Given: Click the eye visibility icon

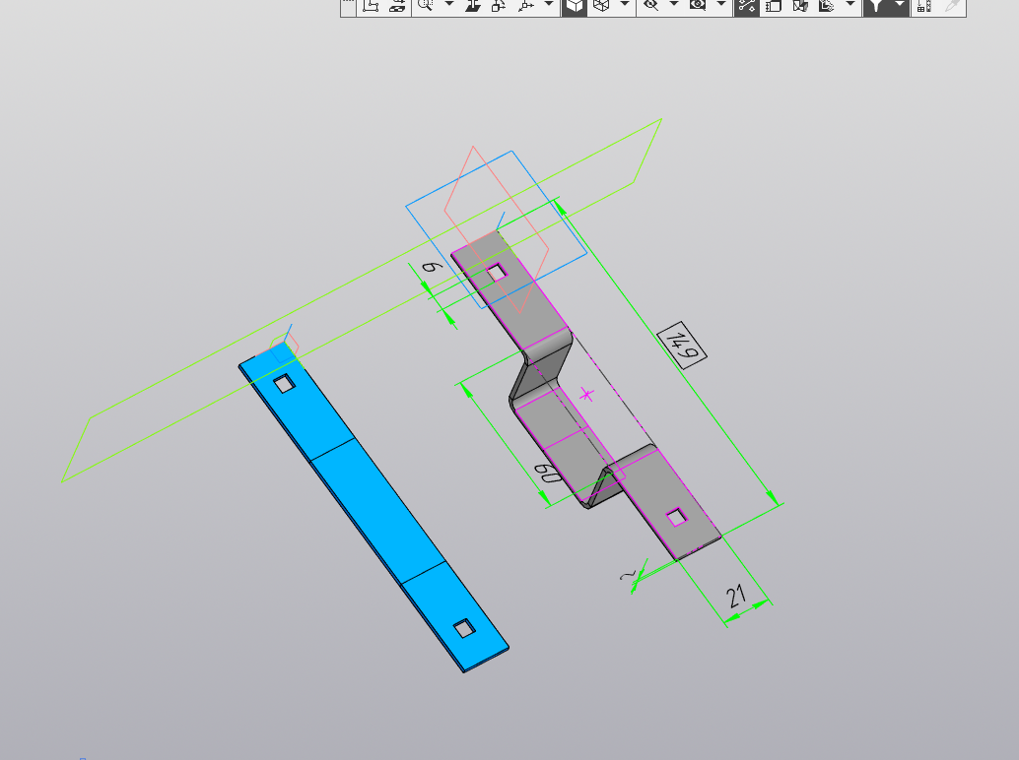Looking at the screenshot, I should pos(698,6).
